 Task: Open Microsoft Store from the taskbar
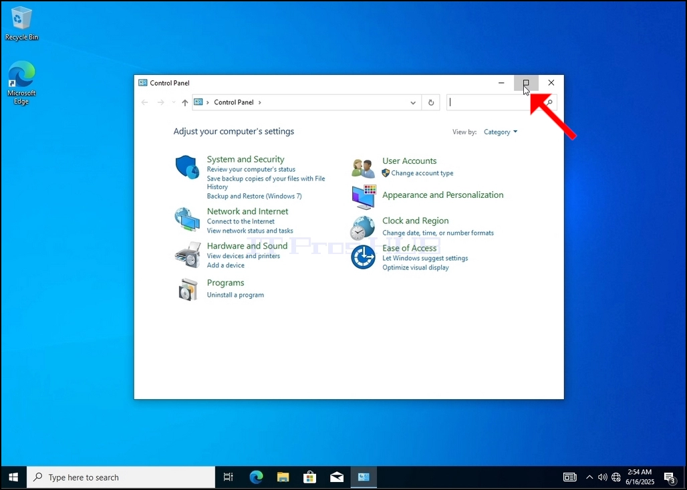click(310, 477)
